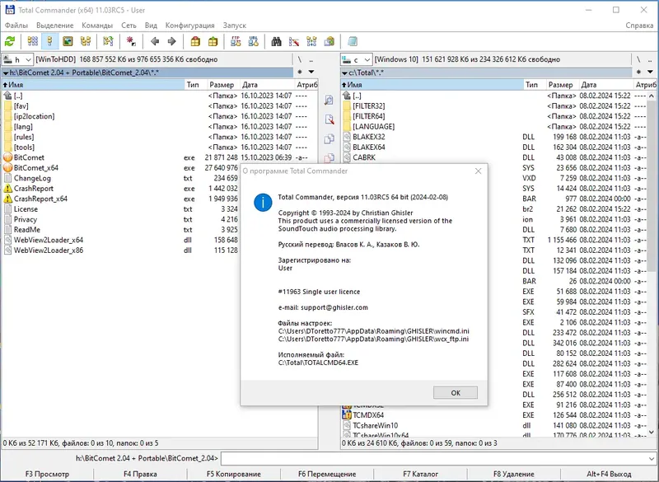
Task: Click the copy names to clipboard icon
Action: point(329,41)
